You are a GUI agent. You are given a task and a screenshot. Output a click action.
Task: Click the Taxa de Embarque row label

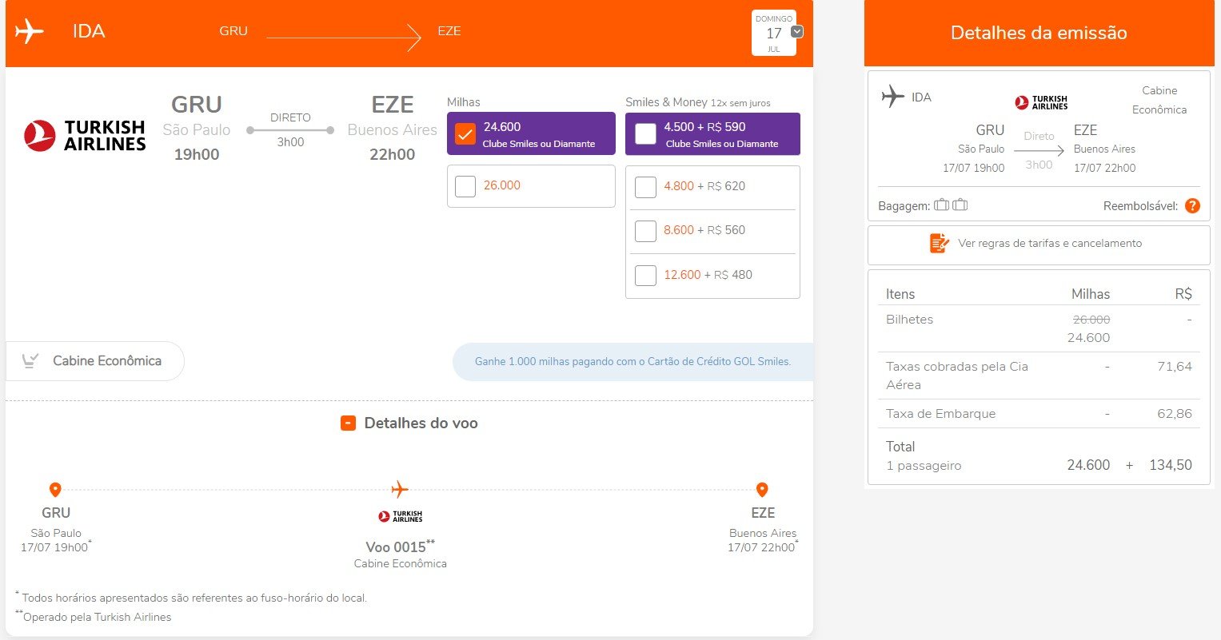tap(940, 414)
